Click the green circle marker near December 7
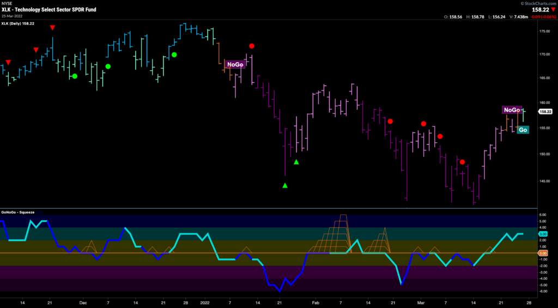This screenshot has width=558, height=308. click(108, 66)
